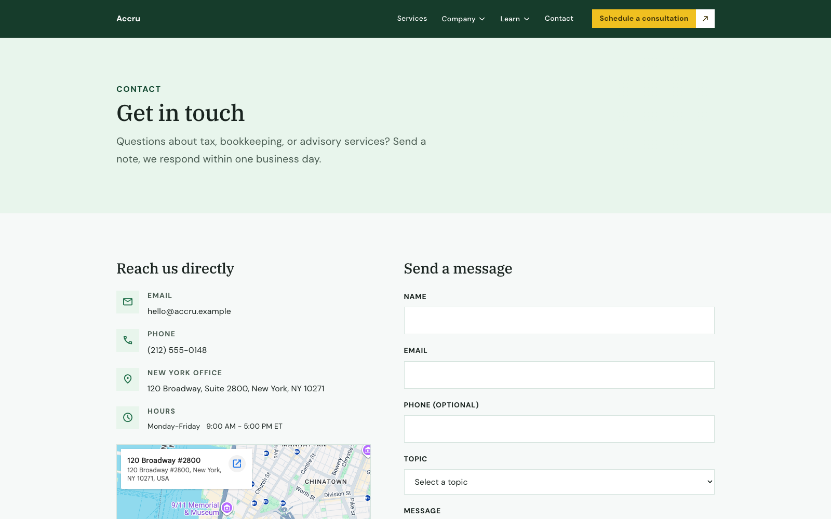The image size is (831, 519).
Task: Click the Get in touch heading
Action: 180,113
